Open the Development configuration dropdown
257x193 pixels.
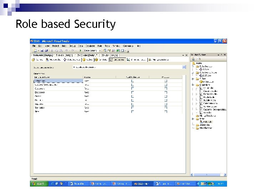point(100,51)
